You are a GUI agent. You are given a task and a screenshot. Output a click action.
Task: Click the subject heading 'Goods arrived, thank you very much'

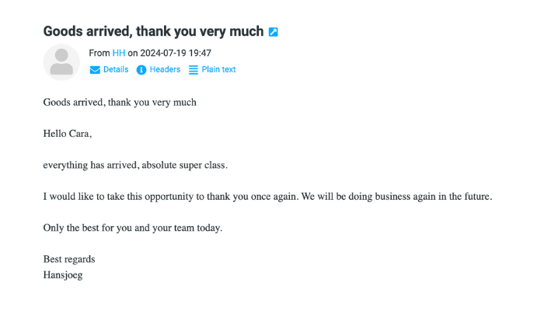point(153,31)
